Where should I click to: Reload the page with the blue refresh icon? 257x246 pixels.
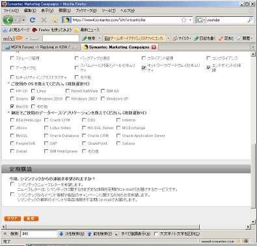33,20
